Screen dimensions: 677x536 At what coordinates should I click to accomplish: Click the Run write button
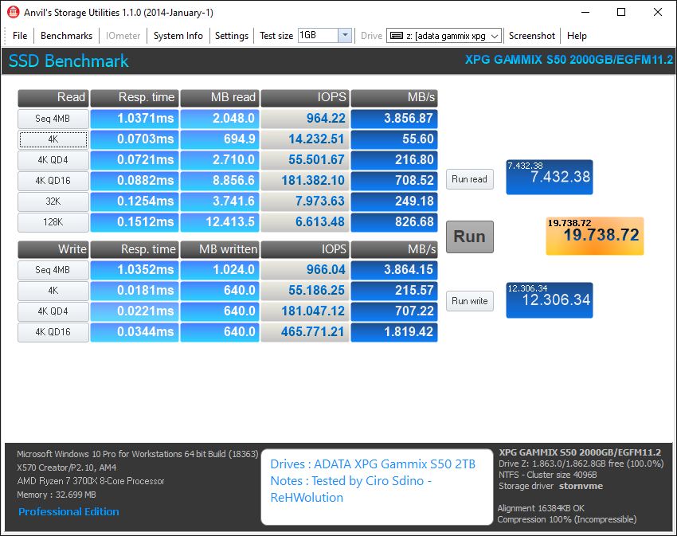point(469,301)
